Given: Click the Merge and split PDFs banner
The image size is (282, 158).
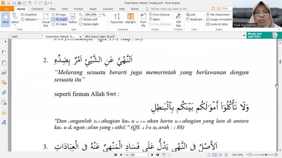Looking at the screenshot, I should tap(264, 35).
